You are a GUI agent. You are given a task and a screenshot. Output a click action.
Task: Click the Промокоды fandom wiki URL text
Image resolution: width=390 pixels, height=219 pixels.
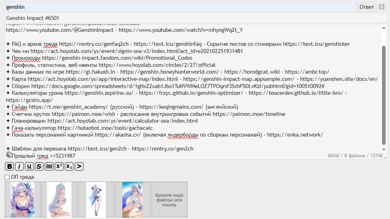[117, 58]
